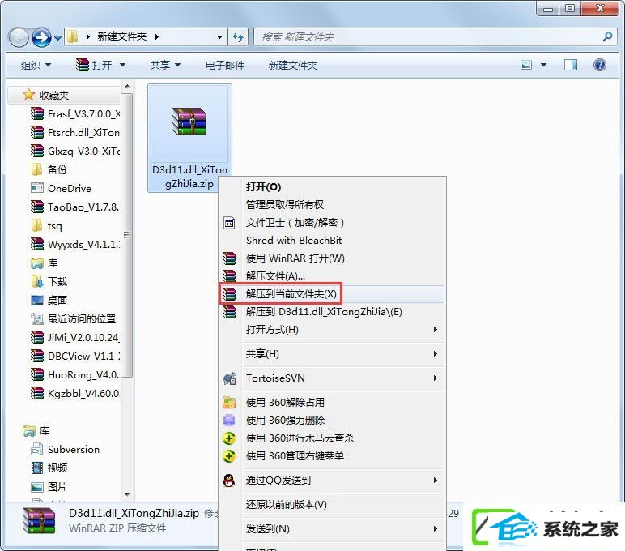Click the Refresh button beside address bar
The height and width of the screenshot is (551, 625).
pos(238,37)
